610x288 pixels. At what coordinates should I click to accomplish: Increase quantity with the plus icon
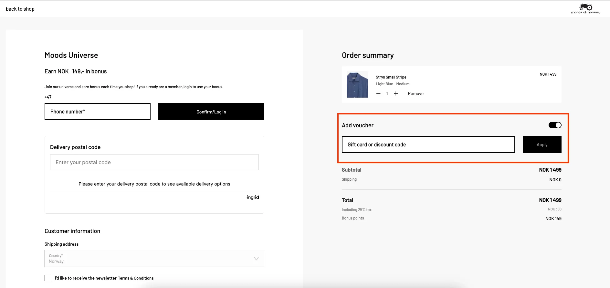tap(396, 93)
